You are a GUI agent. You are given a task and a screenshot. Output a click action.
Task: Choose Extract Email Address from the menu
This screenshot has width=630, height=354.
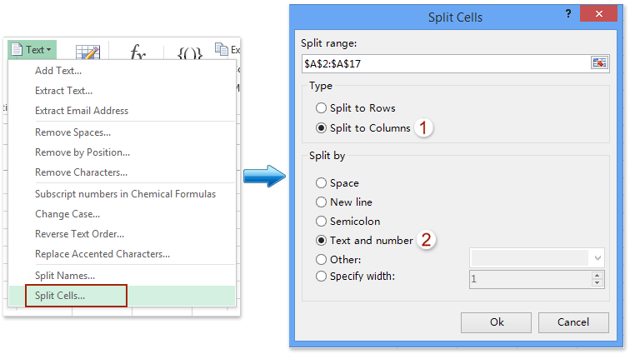[x=82, y=111]
